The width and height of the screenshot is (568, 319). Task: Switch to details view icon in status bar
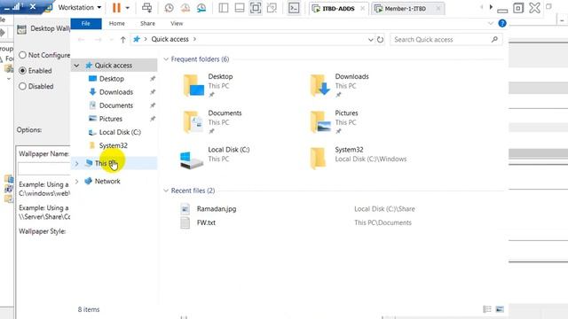(487, 309)
